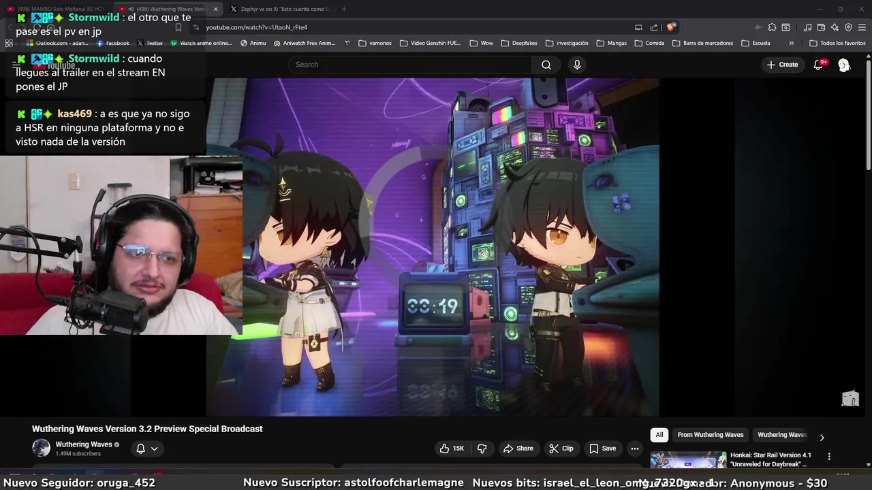Click the Create button
The width and height of the screenshot is (872, 490).
pos(782,65)
